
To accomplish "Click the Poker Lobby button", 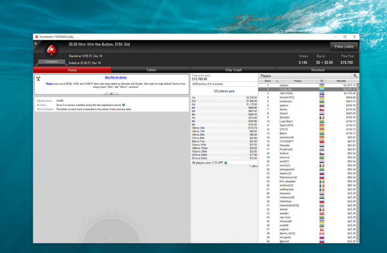I will click(x=344, y=46).
